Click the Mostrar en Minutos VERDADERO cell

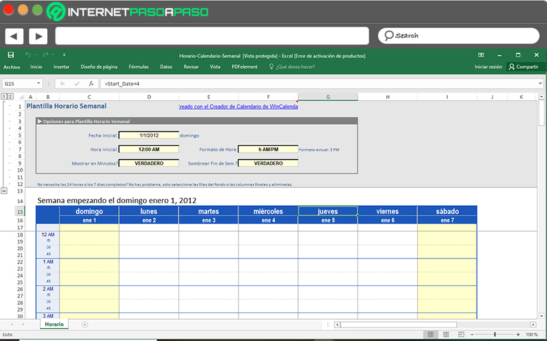[x=149, y=163]
